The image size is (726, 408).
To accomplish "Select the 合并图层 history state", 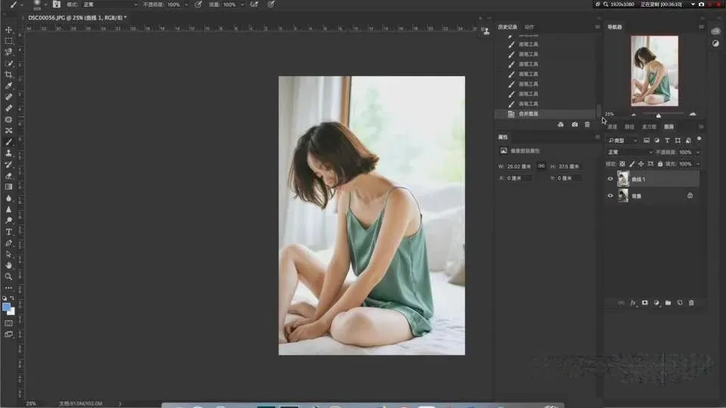I will (529, 114).
